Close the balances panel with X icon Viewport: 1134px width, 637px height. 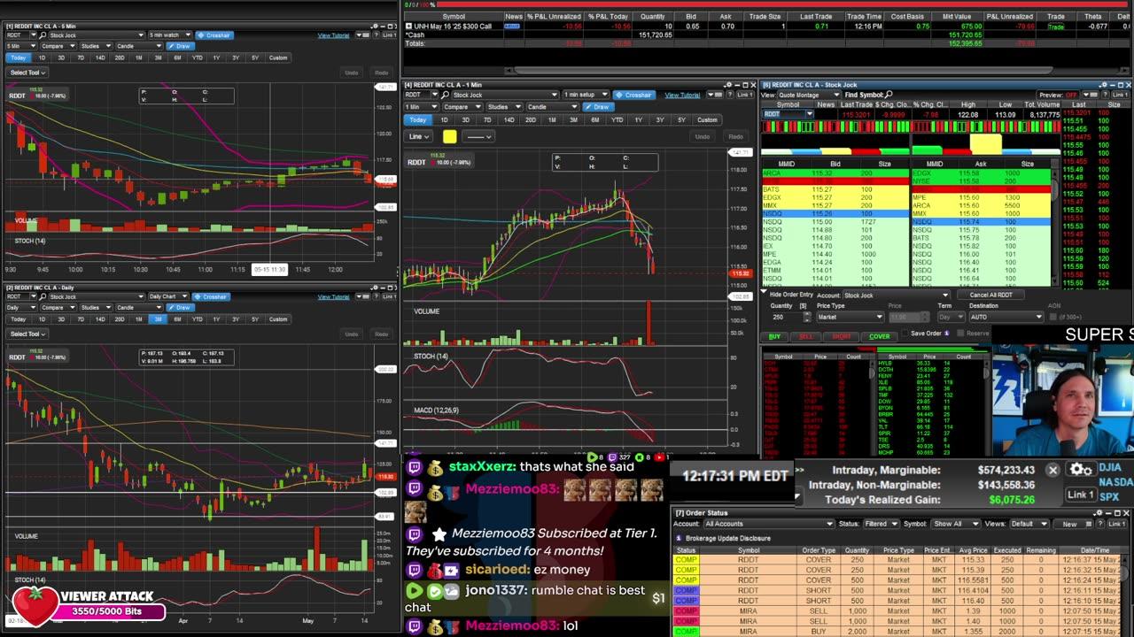(x=1052, y=471)
